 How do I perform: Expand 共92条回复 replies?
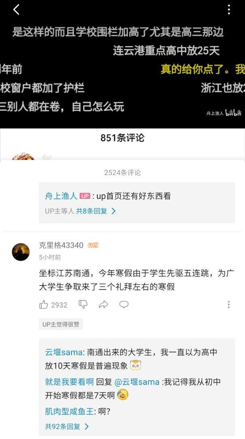coord(67,426)
